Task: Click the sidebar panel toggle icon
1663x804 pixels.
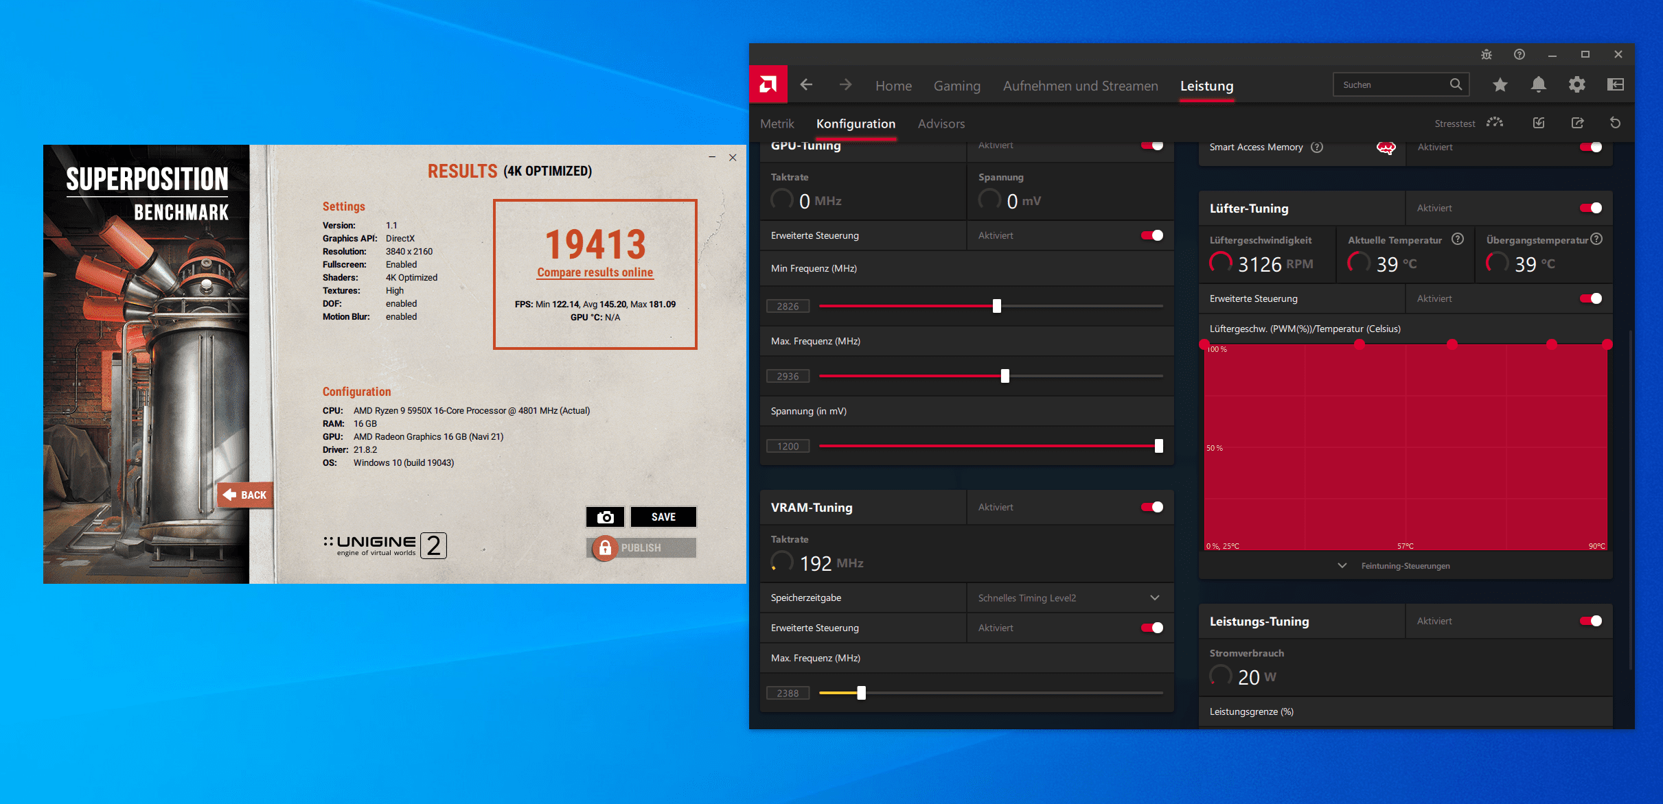Action: click(x=1615, y=84)
